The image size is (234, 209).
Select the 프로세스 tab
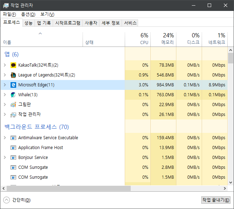(12, 23)
